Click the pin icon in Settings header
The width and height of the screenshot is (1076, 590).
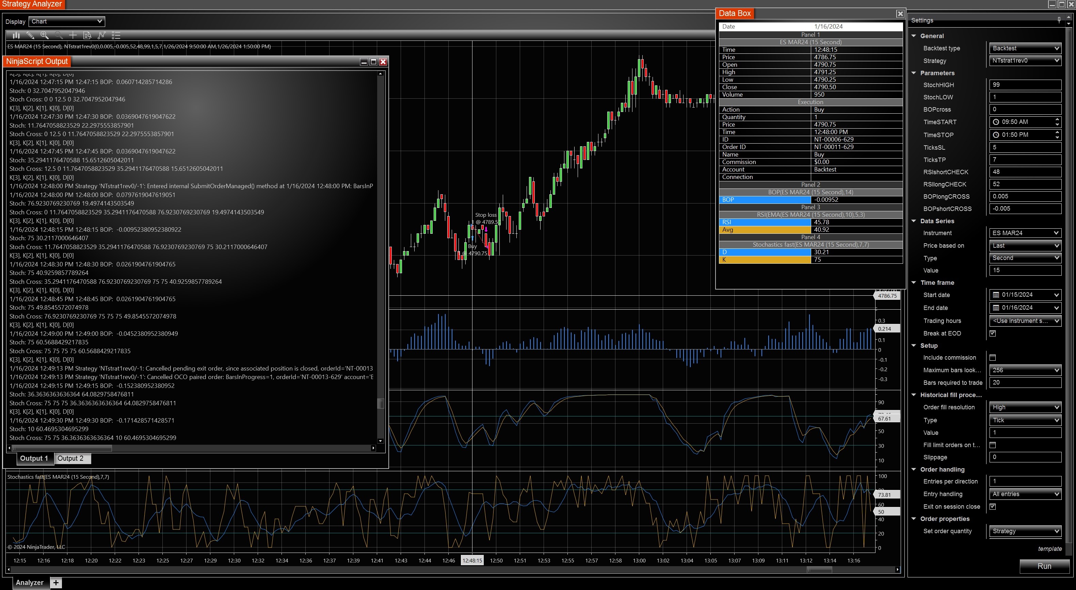point(1059,20)
